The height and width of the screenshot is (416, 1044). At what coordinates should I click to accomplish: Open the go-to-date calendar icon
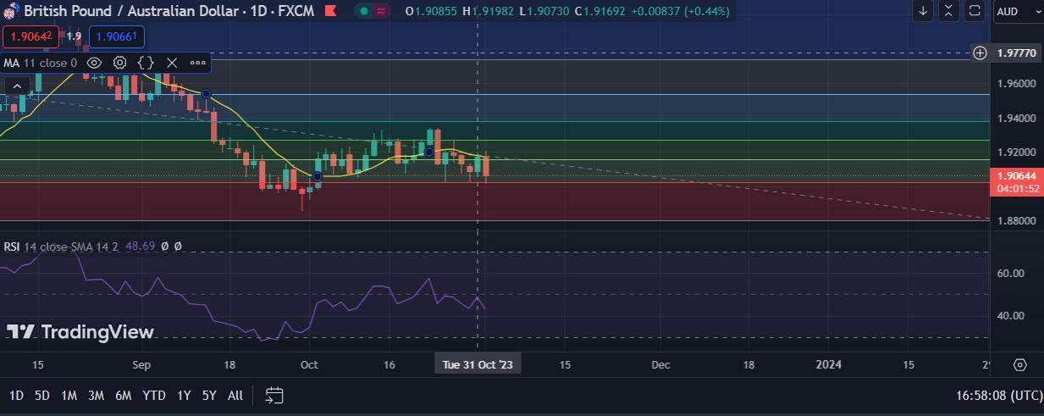pos(273,395)
